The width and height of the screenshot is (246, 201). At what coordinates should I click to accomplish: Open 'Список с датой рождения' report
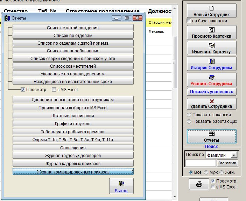73,28
